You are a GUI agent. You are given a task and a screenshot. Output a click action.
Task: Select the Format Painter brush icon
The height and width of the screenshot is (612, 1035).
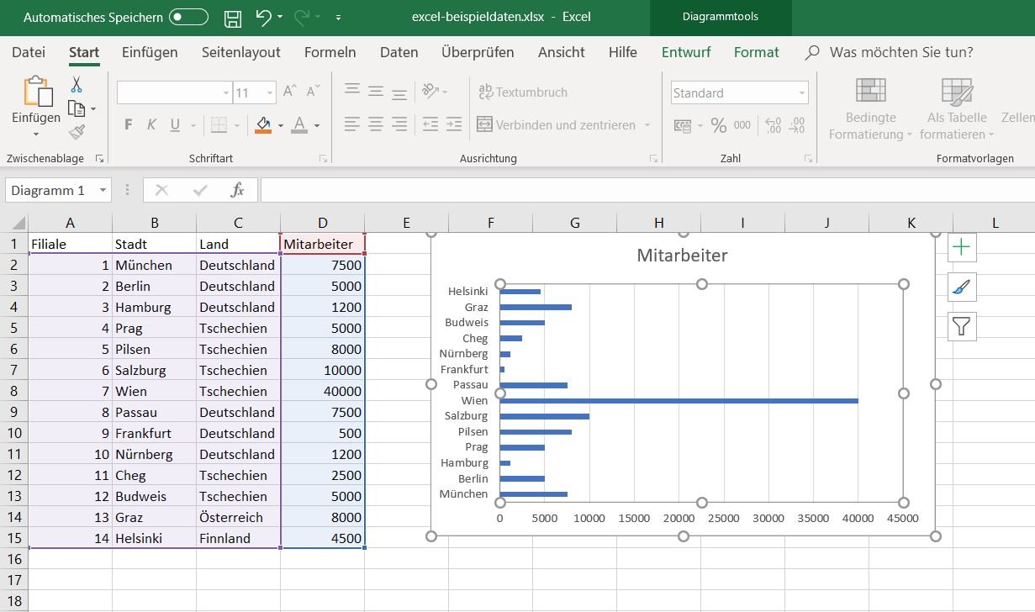pyautogui.click(x=77, y=132)
